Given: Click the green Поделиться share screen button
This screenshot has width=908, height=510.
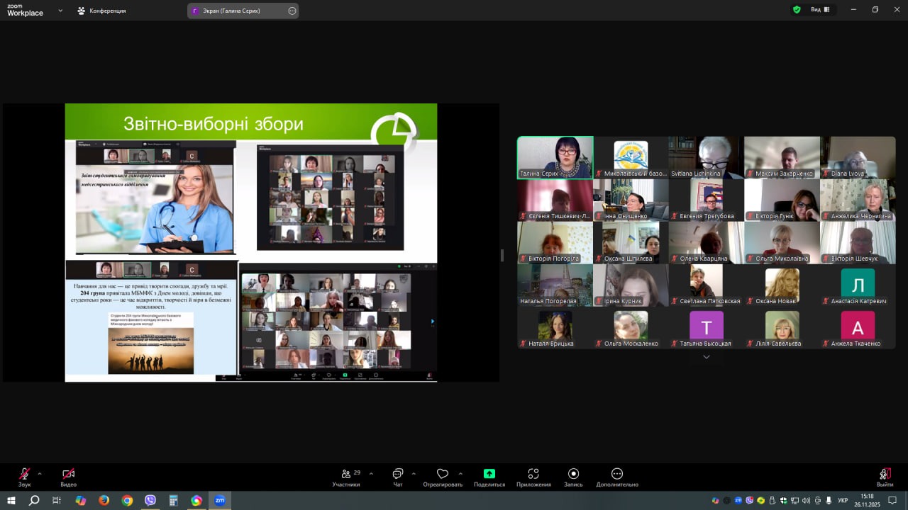Looking at the screenshot, I should click(x=489, y=474).
